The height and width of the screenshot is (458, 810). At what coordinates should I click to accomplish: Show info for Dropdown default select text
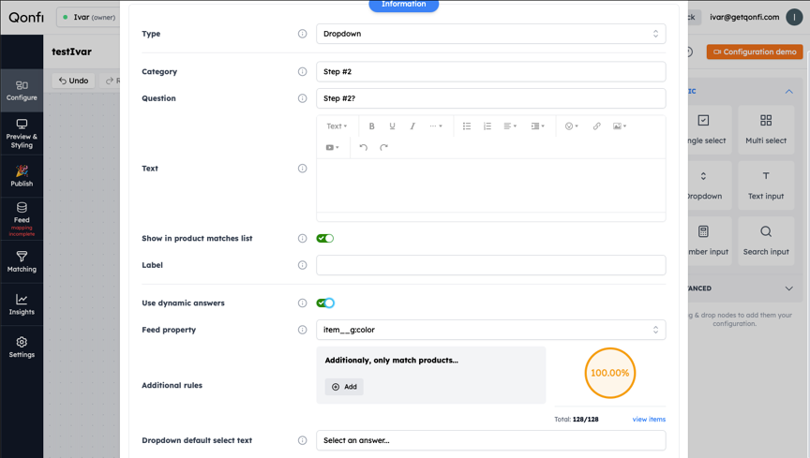coord(302,440)
